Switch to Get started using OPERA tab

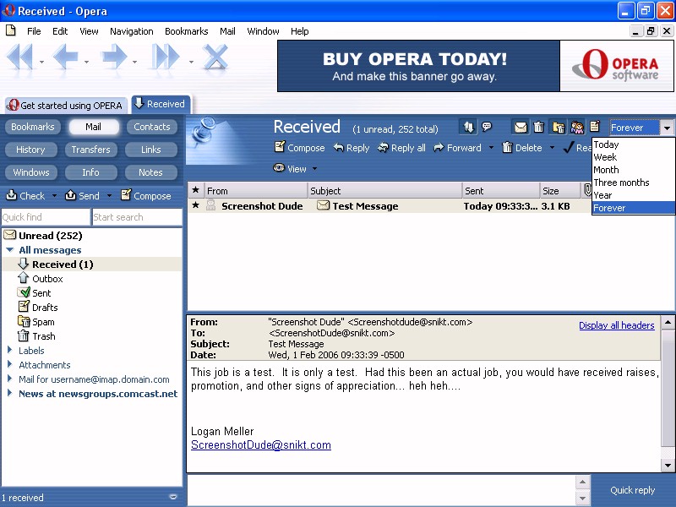[x=66, y=105]
